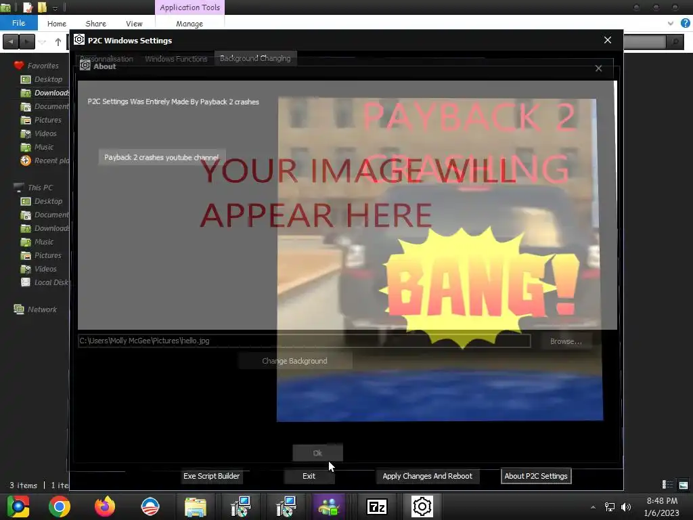693x520 pixels.
Task: Expand the Explorer ribbon chevron
Action: [671, 23]
